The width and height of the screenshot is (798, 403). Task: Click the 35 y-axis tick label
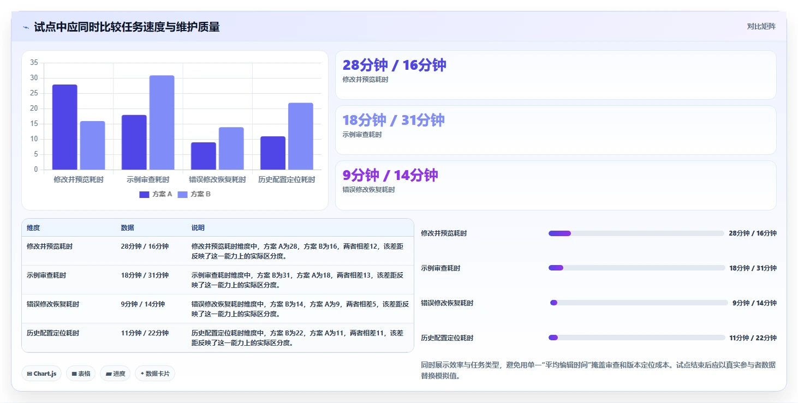[34, 63]
